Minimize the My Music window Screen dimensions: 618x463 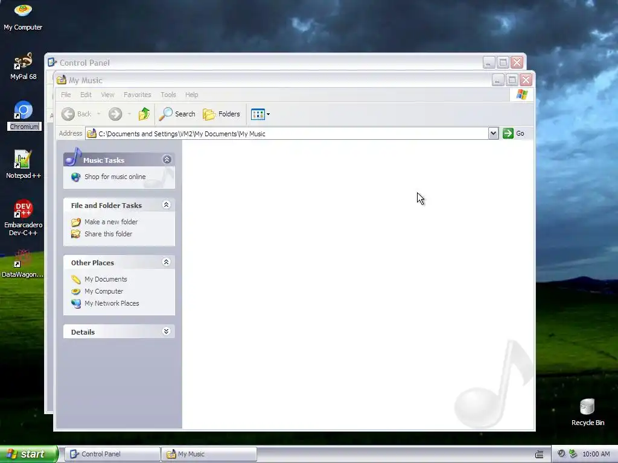(497, 80)
